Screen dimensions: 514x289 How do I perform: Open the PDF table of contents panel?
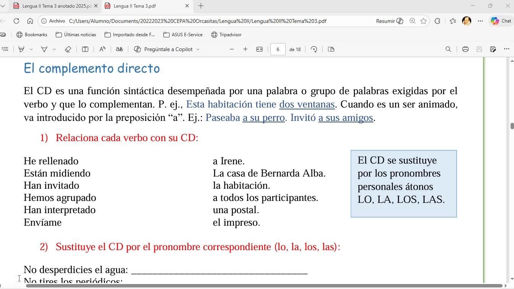point(5,49)
